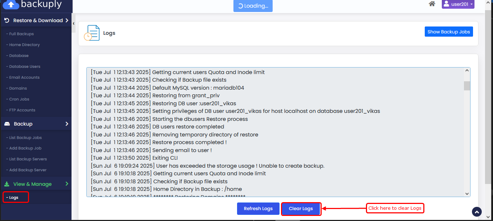Go to Email Accounts restore page
The image size is (493, 221).
pos(24,77)
